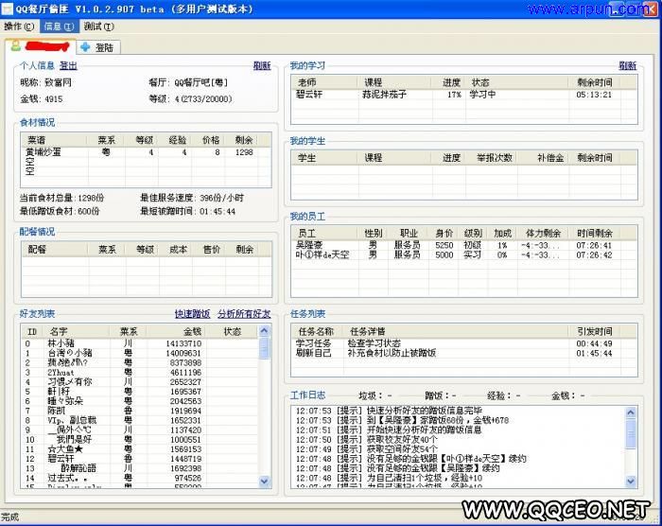Open the 信息(I) menu
Image resolution: width=662 pixels, height=526 pixels.
[x=59, y=26]
